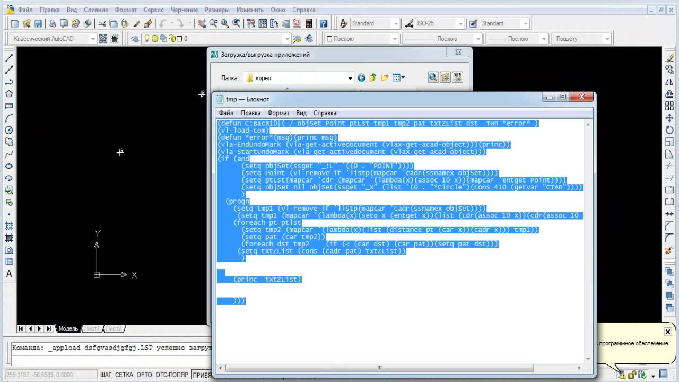Select the Erase tool in Modify toolbar
The width and height of the screenshot is (679, 382).
[x=669, y=58]
